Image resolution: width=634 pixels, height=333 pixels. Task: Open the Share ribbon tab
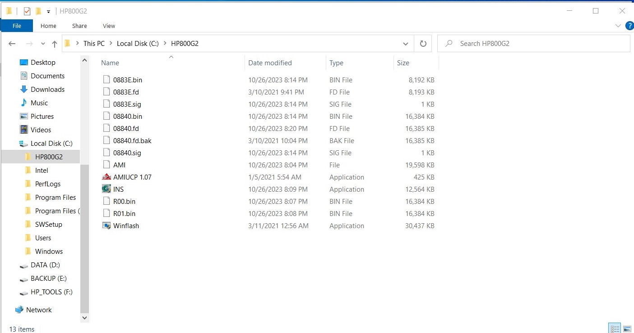[79, 26]
